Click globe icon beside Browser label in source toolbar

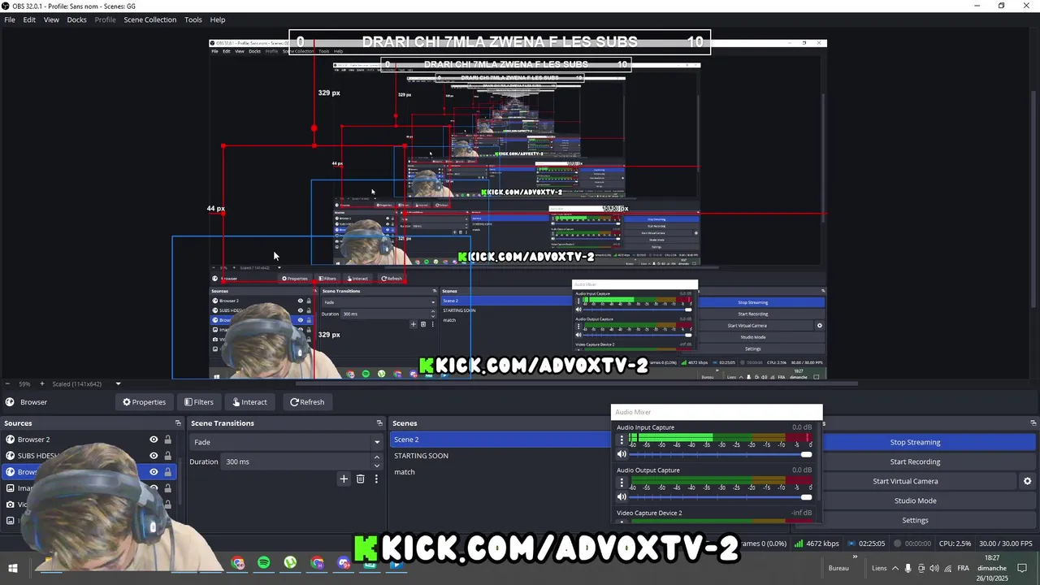[9, 402]
